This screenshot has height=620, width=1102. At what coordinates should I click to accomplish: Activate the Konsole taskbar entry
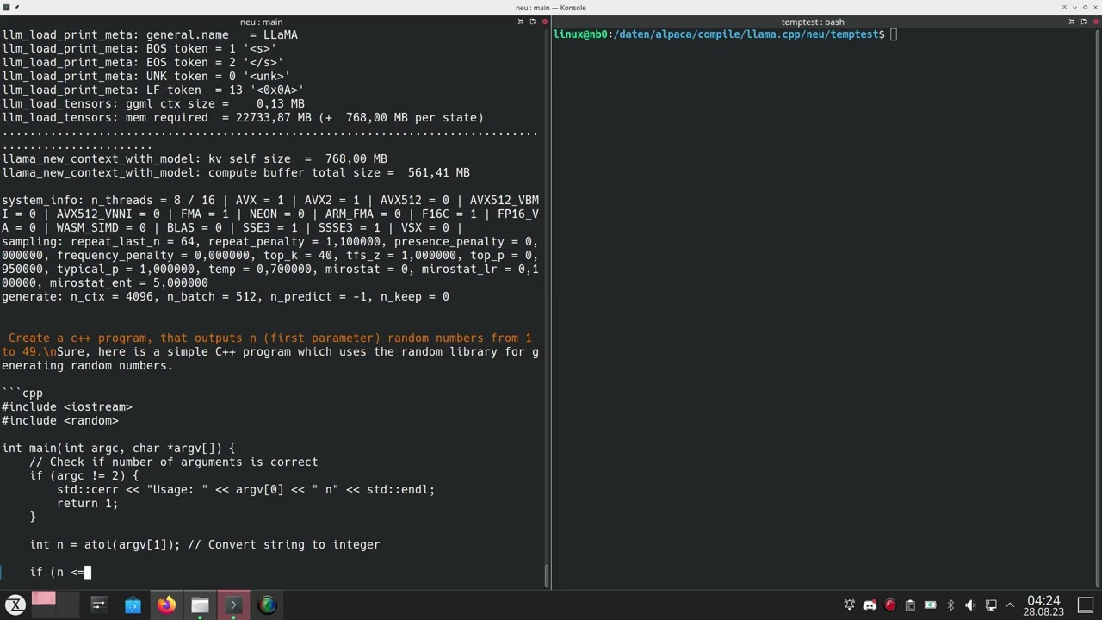(x=233, y=604)
